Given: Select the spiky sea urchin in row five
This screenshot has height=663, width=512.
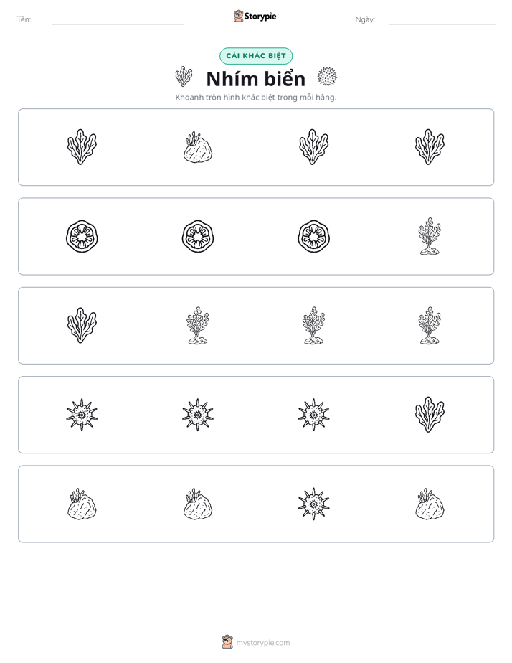Looking at the screenshot, I should (313, 504).
